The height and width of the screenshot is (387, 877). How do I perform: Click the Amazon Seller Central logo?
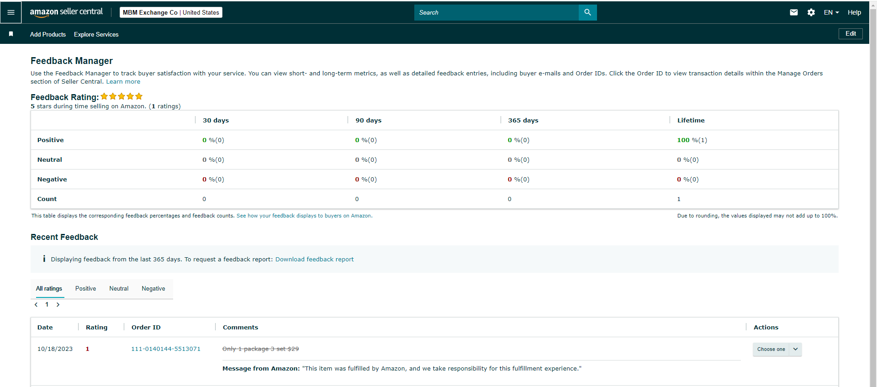click(x=66, y=12)
